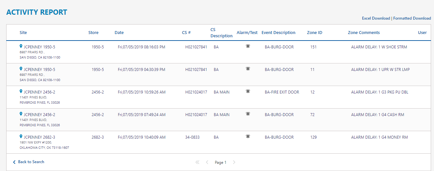Click the alarm bell icon for zone 151
The width and height of the screenshot is (434, 171).
(248, 46)
